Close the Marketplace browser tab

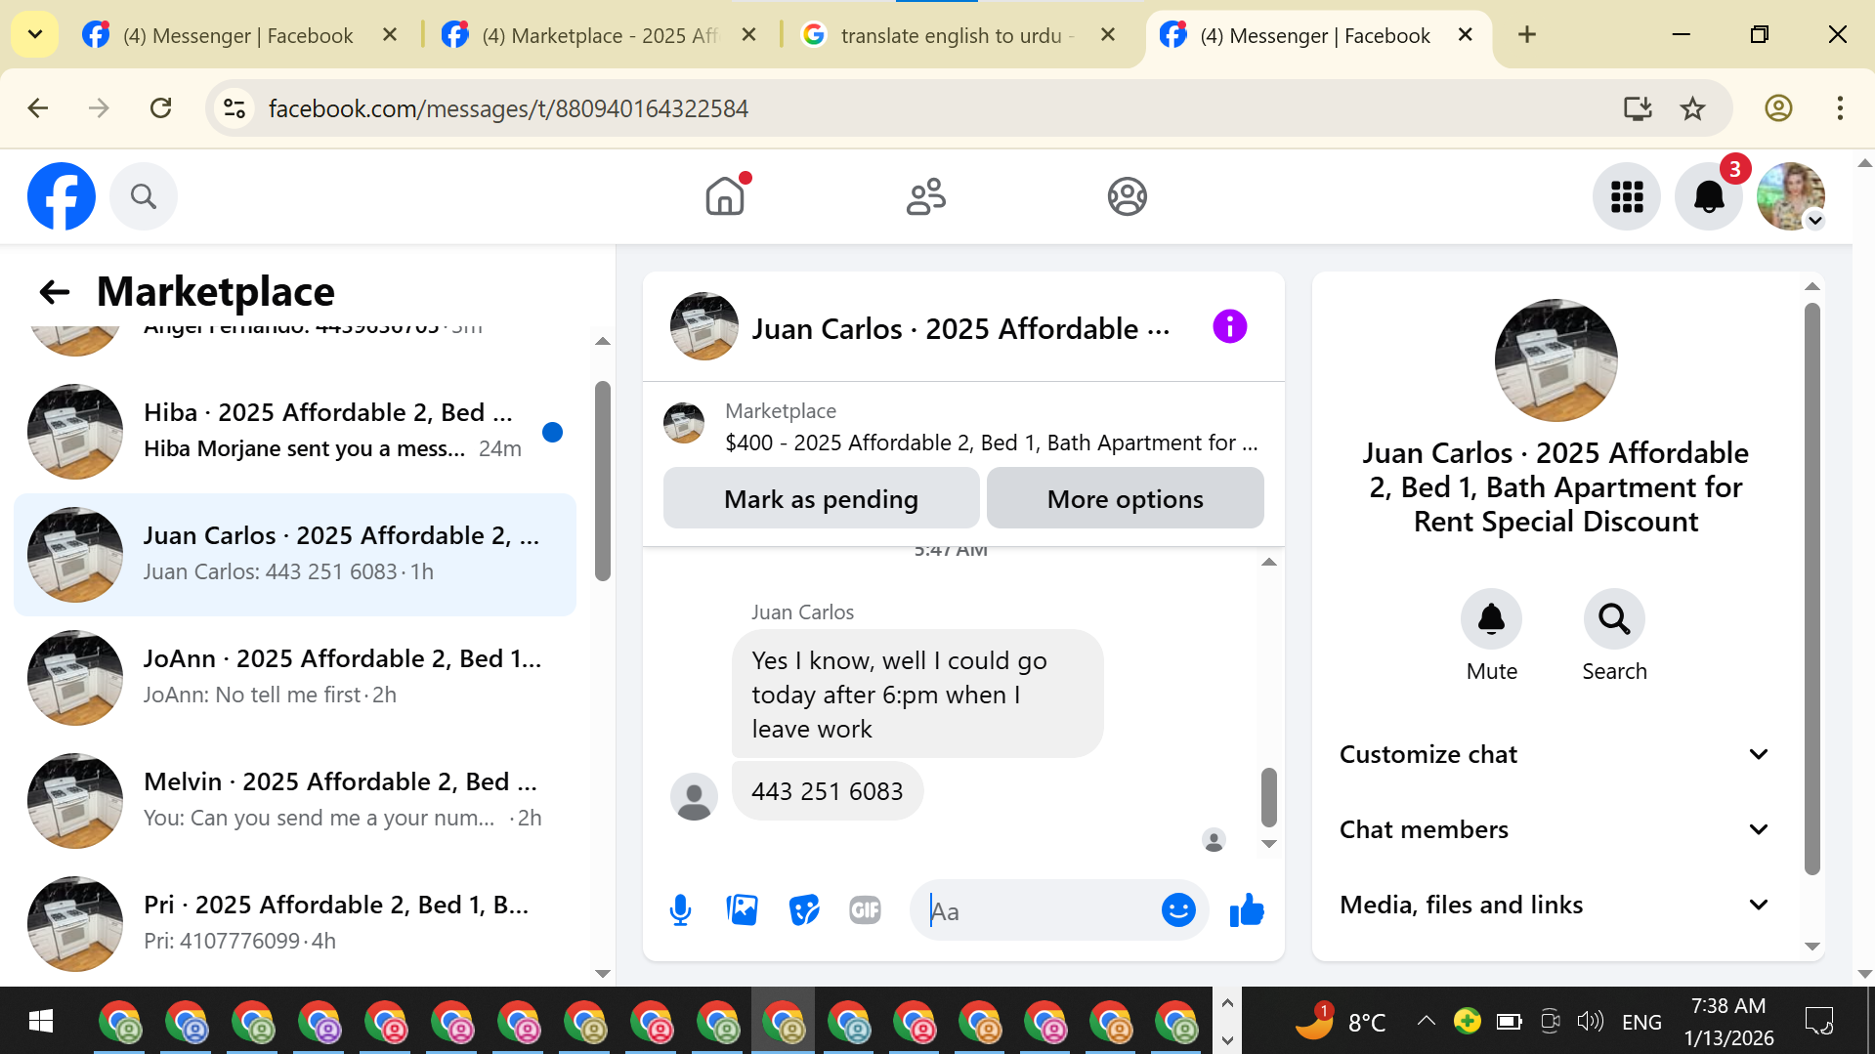tap(748, 35)
